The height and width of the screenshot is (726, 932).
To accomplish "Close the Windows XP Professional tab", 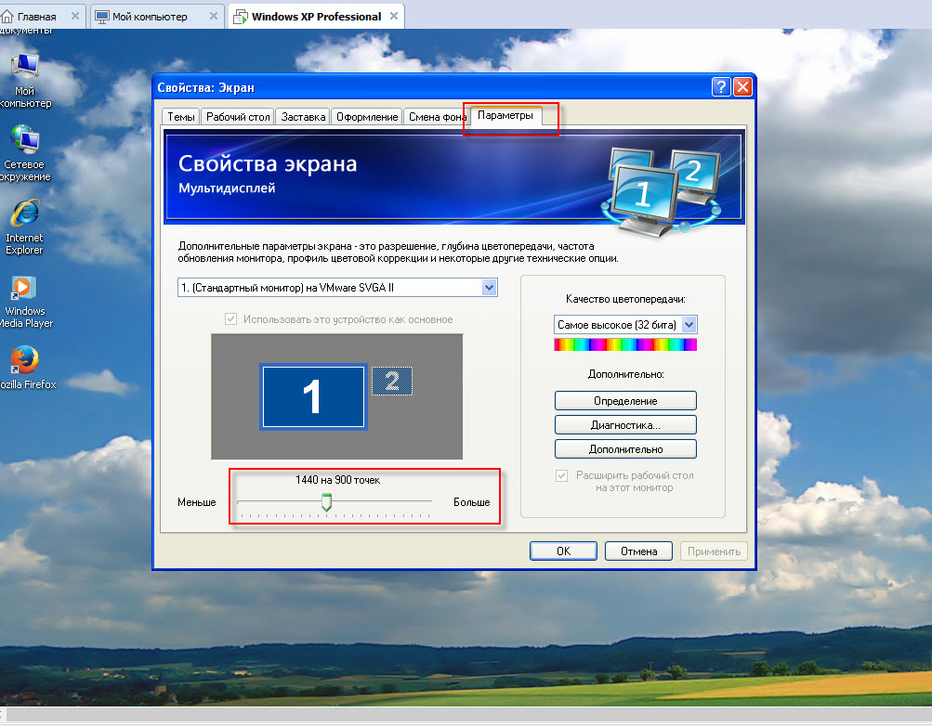I will coord(393,16).
